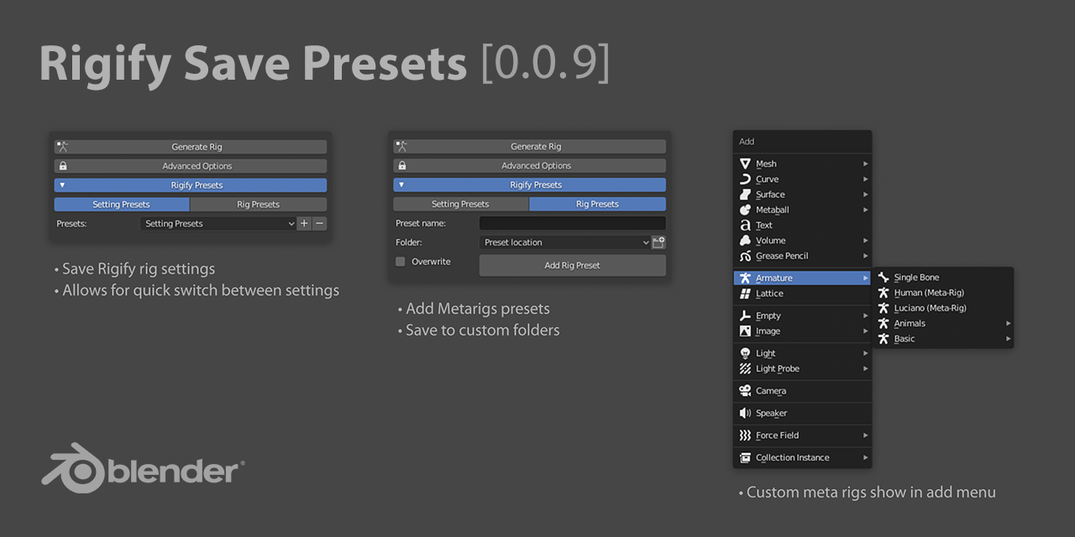Click the Add Rig Preset button
The image size is (1075, 537).
pyautogui.click(x=573, y=265)
